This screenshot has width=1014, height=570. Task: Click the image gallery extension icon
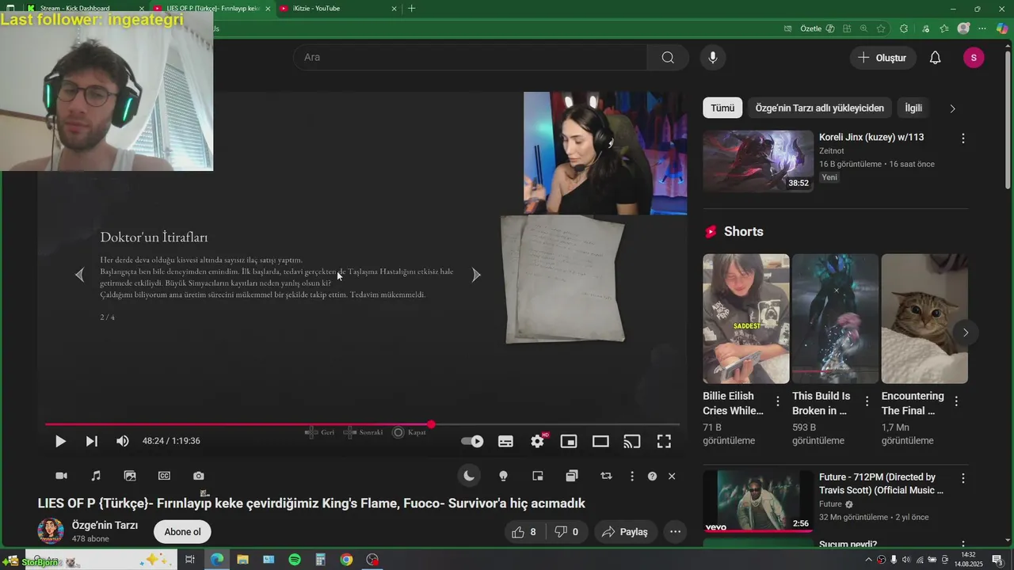pos(130,476)
